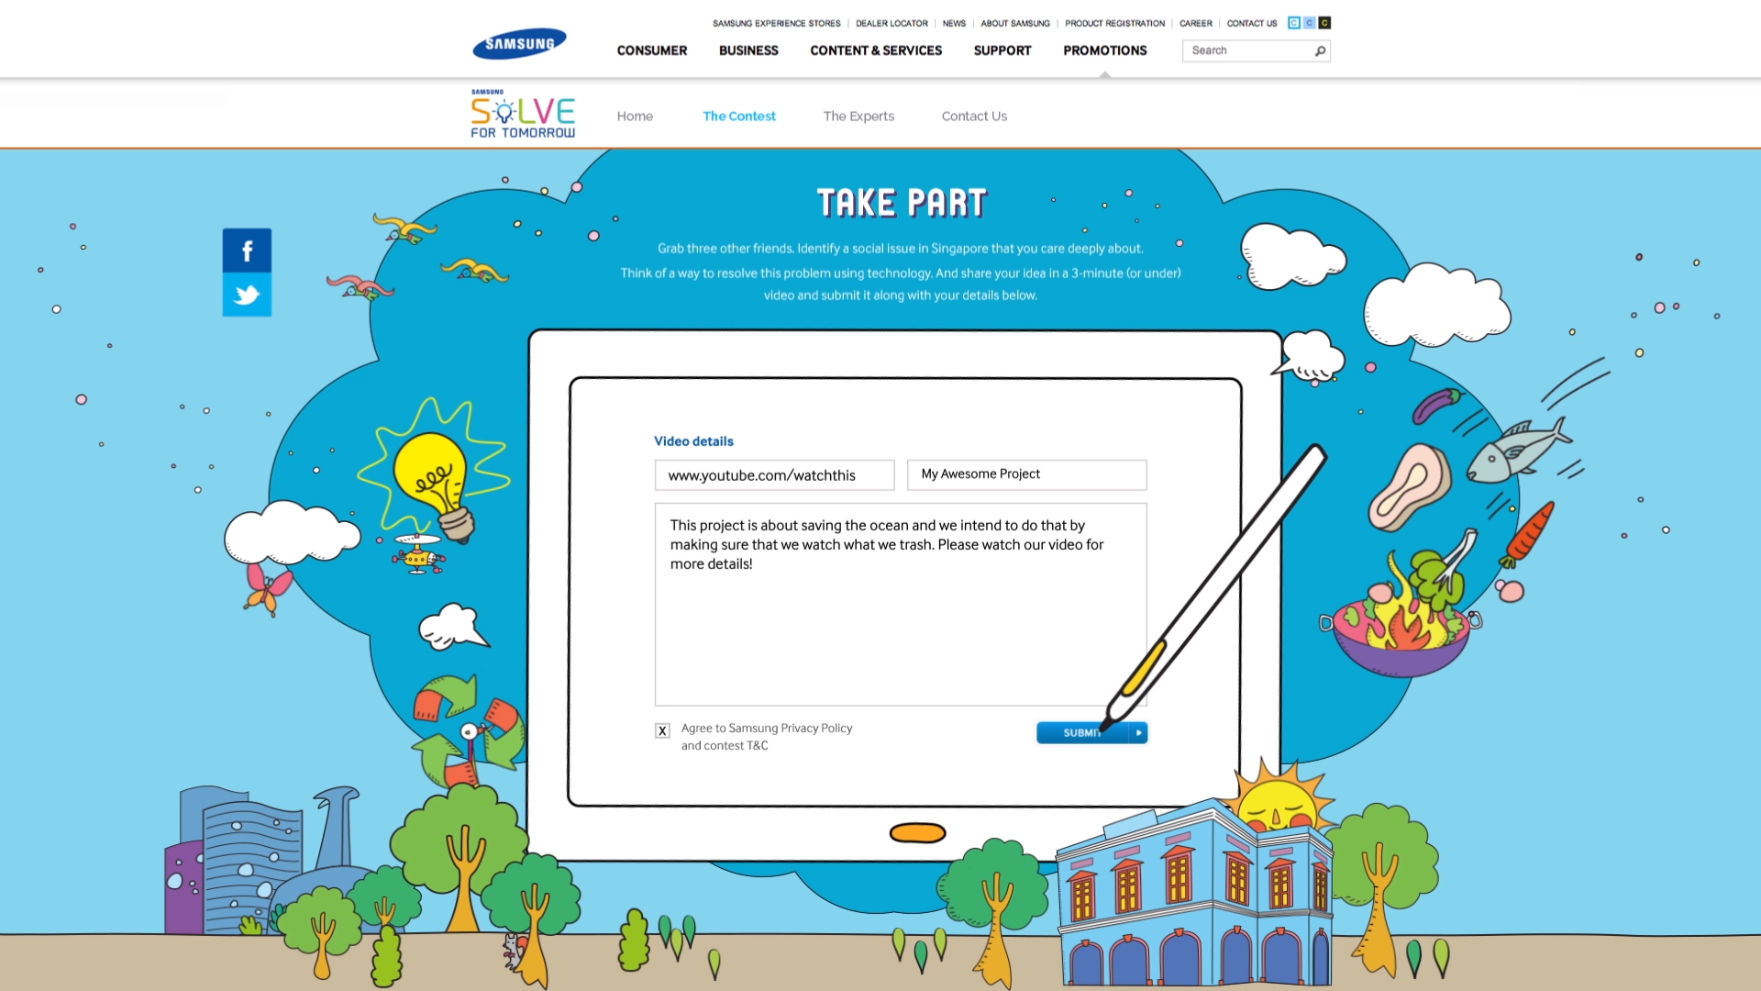Enable the Samsung Privacy Policy checkbox
The image size is (1761, 991).
click(x=661, y=729)
